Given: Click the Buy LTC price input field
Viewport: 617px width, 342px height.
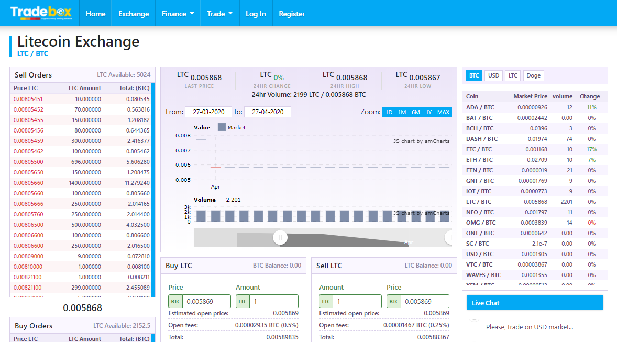Looking at the screenshot, I should coord(206,302).
